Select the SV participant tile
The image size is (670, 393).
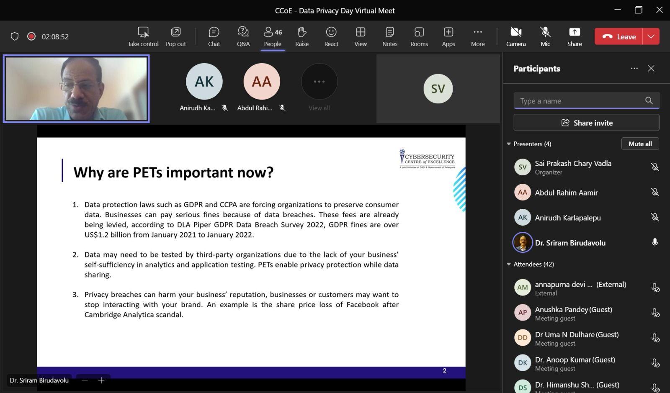coord(438,88)
